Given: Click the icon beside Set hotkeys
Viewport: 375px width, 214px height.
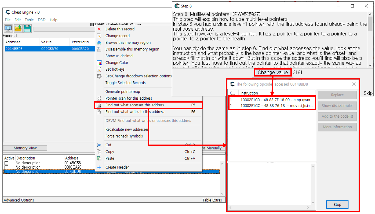Looking at the screenshot, I should pyautogui.click(x=99, y=70).
